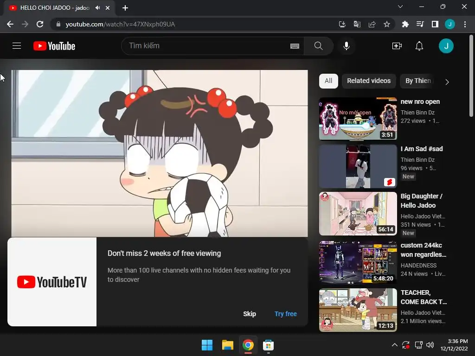Click the page vertical scrollbar
Image resolution: width=475 pixels, height=356 pixels.
[x=471, y=76]
